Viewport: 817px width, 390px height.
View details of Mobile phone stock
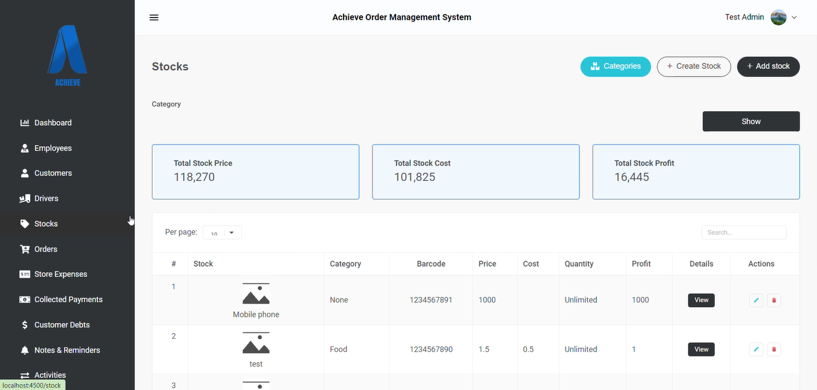(x=701, y=300)
